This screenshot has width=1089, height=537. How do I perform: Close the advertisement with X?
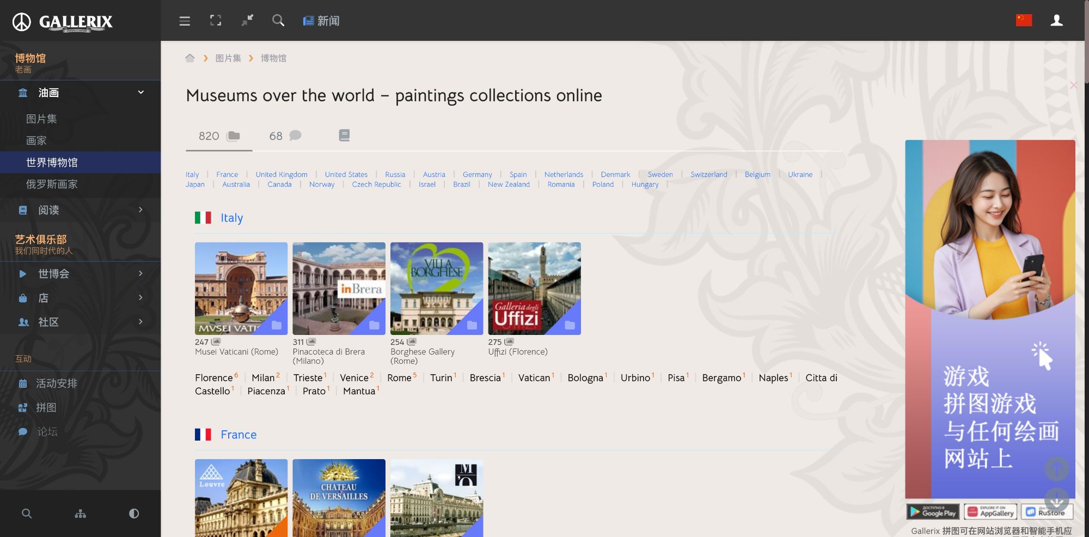pyautogui.click(x=1073, y=85)
